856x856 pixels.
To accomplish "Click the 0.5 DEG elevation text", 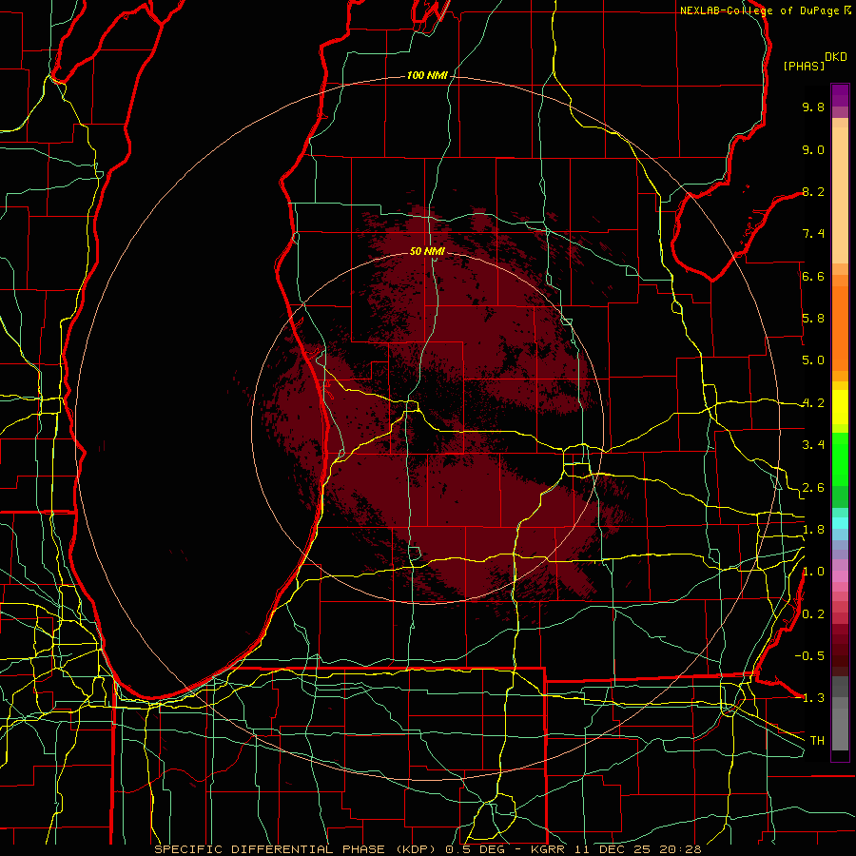I will point(475,849).
